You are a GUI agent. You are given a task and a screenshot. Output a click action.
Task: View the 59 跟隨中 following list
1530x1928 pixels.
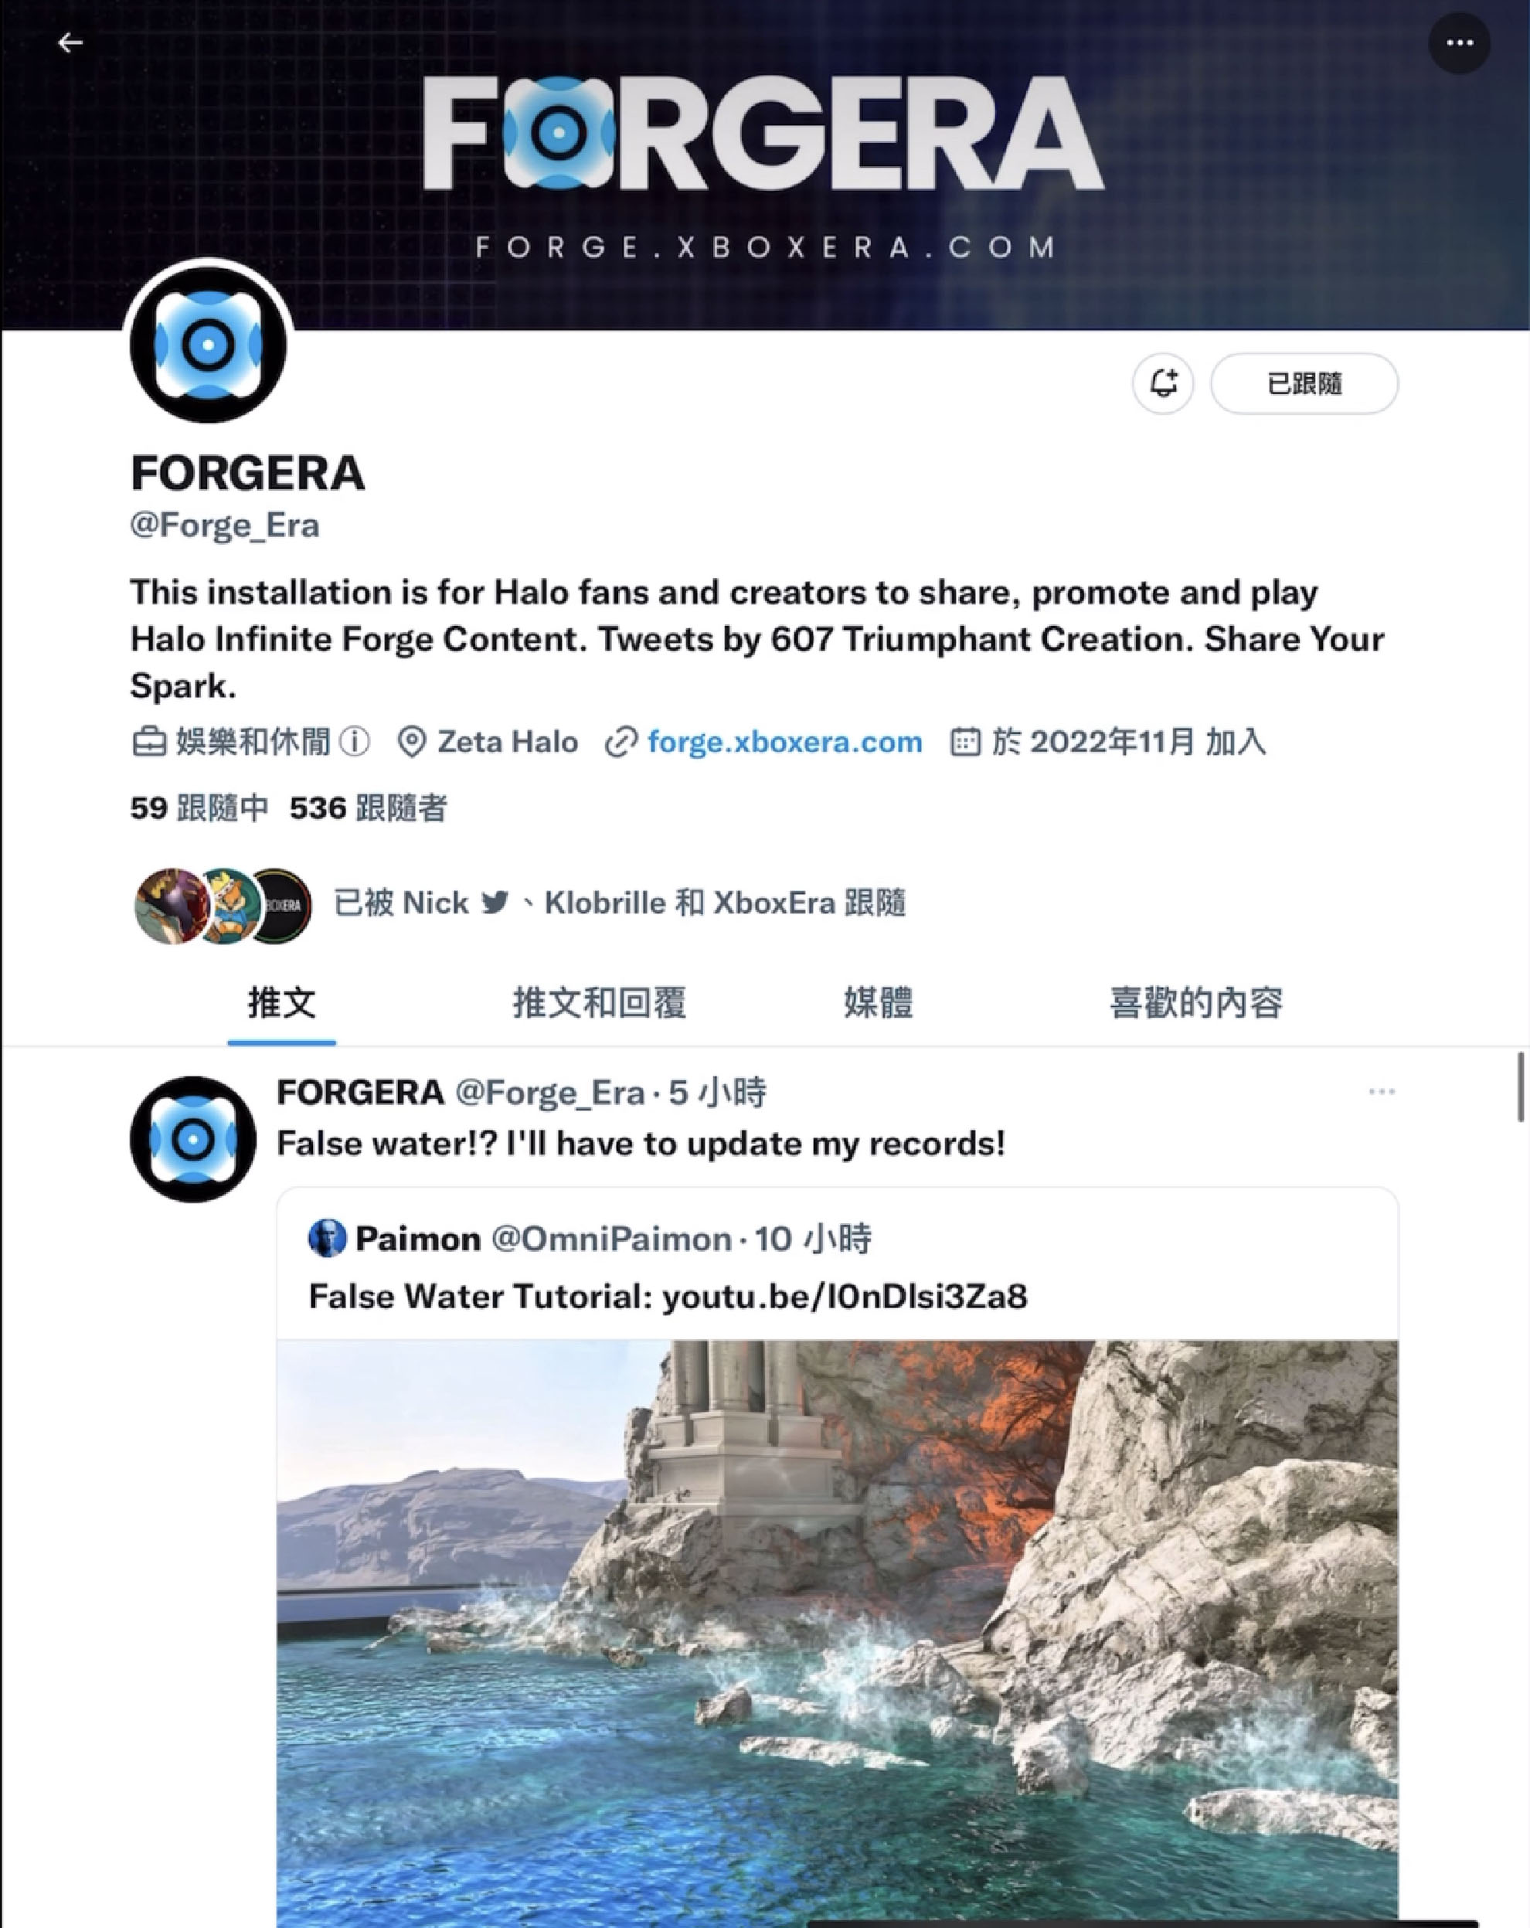click(x=199, y=808)
